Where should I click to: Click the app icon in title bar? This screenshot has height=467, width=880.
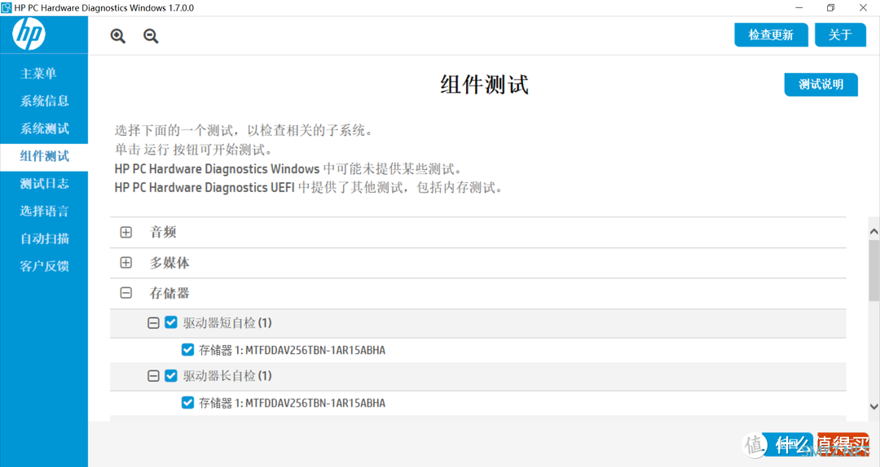coord(7,8)
